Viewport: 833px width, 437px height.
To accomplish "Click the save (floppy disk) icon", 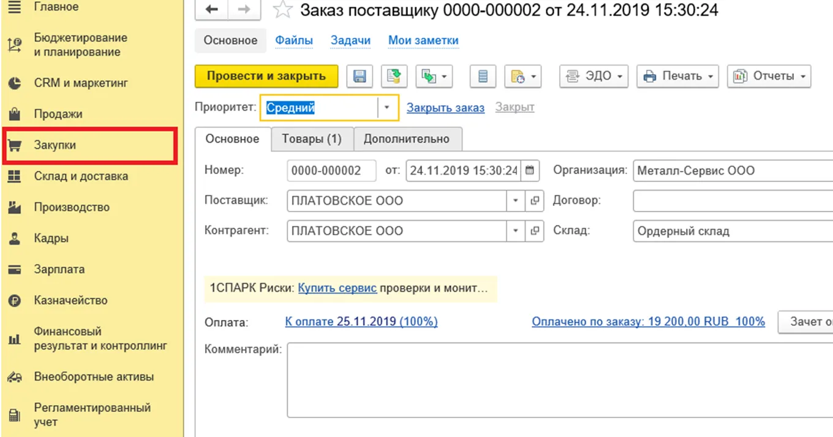I will coord(360,77).
